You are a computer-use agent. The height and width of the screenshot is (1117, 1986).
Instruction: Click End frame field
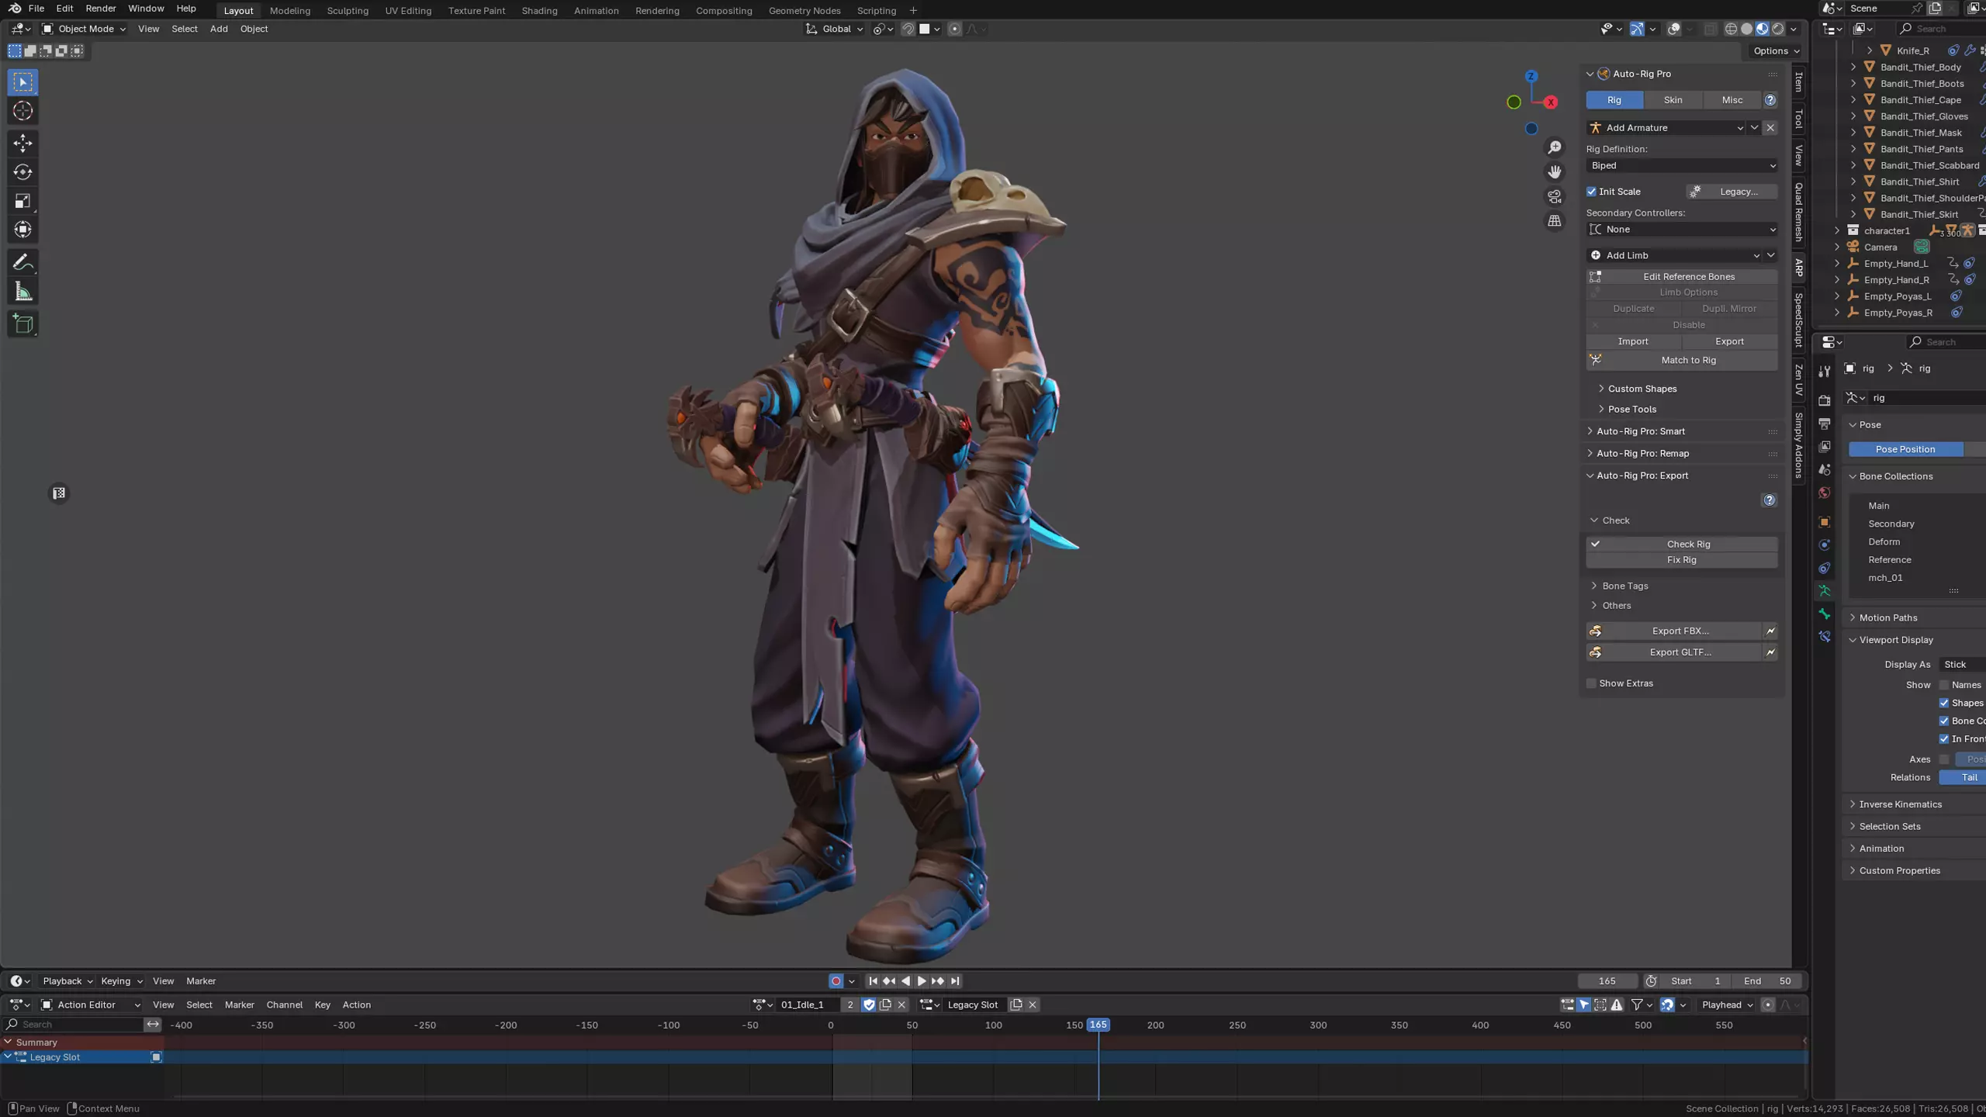pos(1767,981)
